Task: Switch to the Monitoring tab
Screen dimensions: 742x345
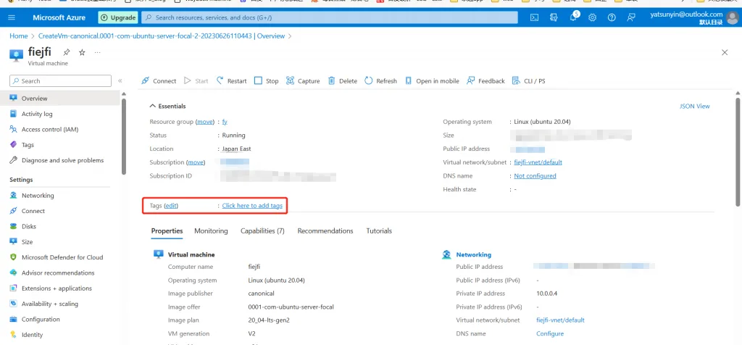Action: point(211,231)
